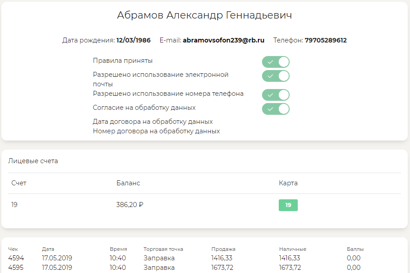Screen dimensions: 410x273
Task: Select receipt number 4595 row
Action: [x=16, y=268]
